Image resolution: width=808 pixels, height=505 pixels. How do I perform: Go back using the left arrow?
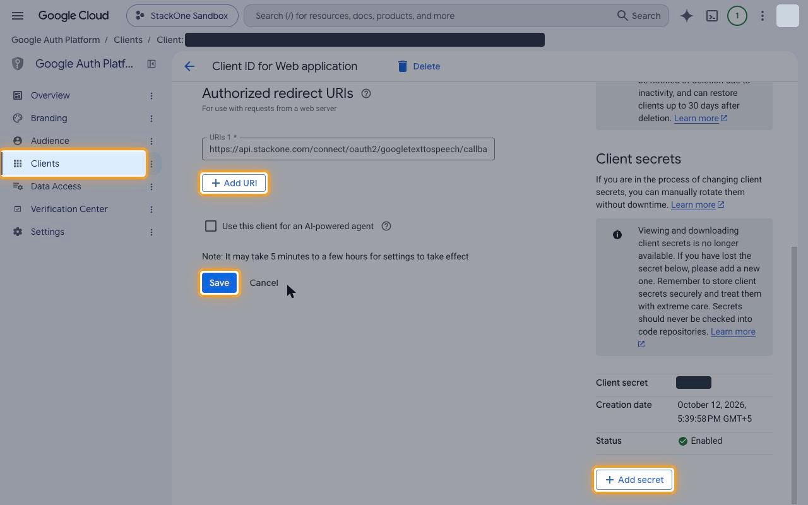point(189,66)
